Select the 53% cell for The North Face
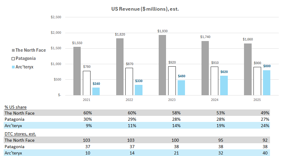The height and width of the screenshot is (156, 281). point(220,113)
